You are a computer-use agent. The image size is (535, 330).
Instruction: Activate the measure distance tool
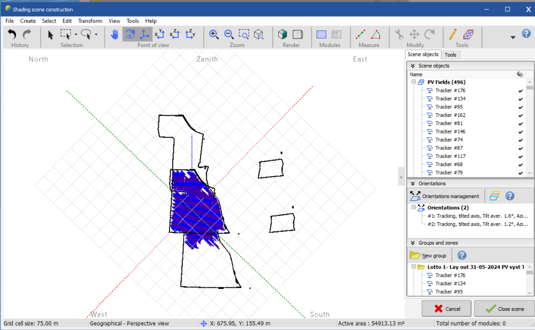click(x=361, y=35)
